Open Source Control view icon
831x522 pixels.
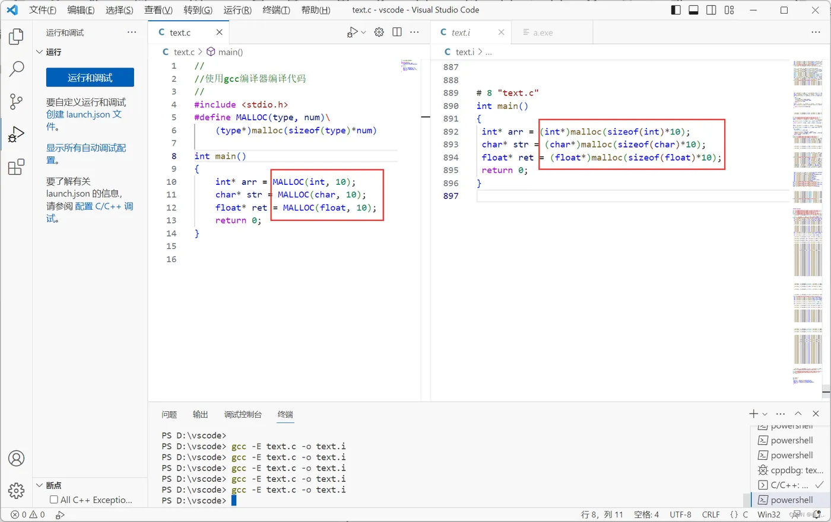(16, 101)
